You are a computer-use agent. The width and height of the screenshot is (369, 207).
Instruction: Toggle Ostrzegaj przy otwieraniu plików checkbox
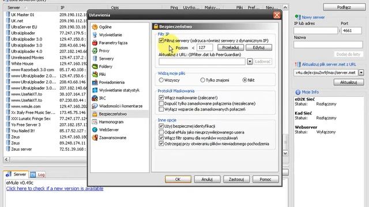[x=161, y=144]
